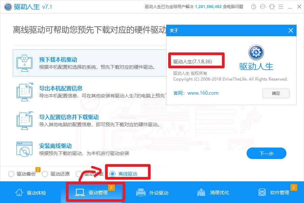Click the 1,201,390,492 problem counter

coord(208,7)
